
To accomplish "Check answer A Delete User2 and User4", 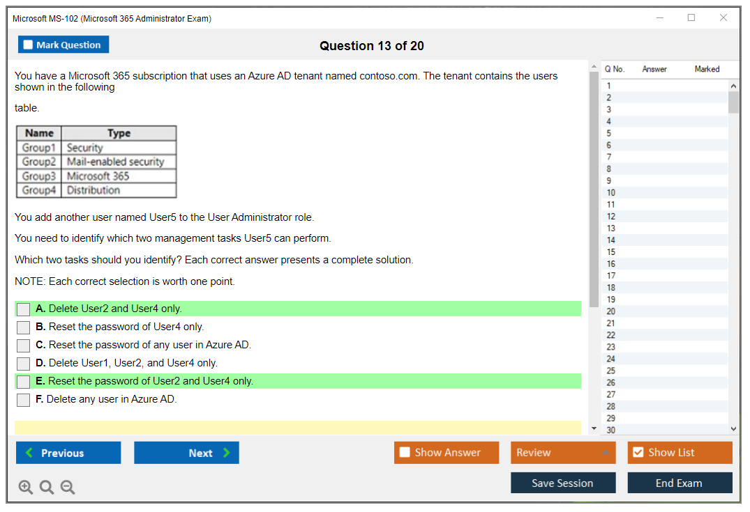I will [24, 309].
